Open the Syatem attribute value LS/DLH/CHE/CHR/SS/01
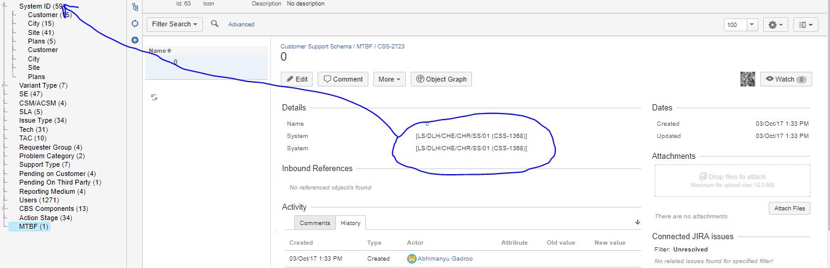 471,148
